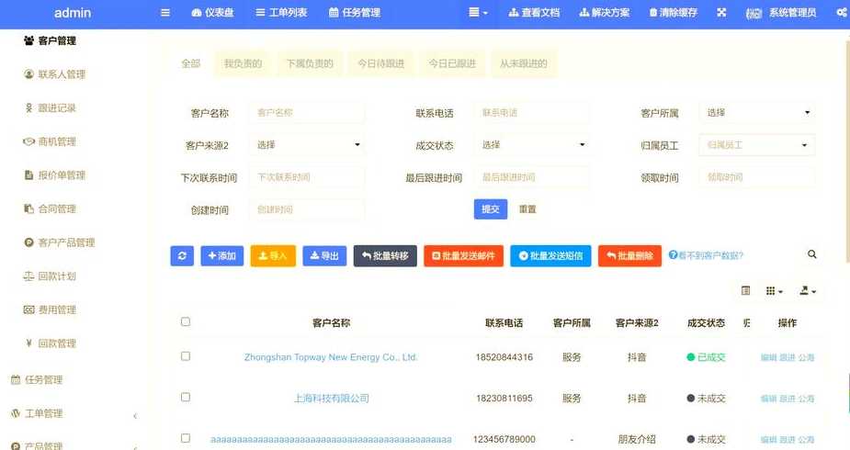
Task: Open the 看不到客户数据? help link
Action: coord(706,255)
